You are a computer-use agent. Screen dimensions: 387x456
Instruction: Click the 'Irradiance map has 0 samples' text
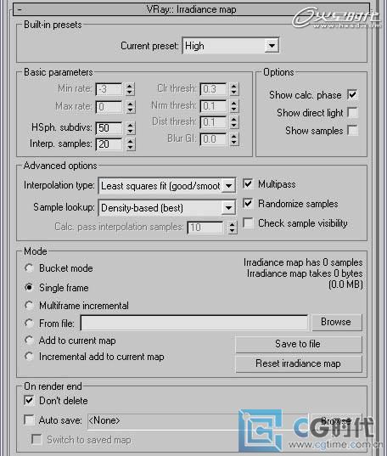point(303,262)
